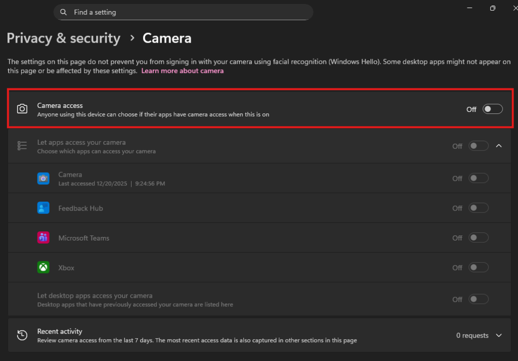
Task: Click the 0 requests label
Action: point(472,335)
